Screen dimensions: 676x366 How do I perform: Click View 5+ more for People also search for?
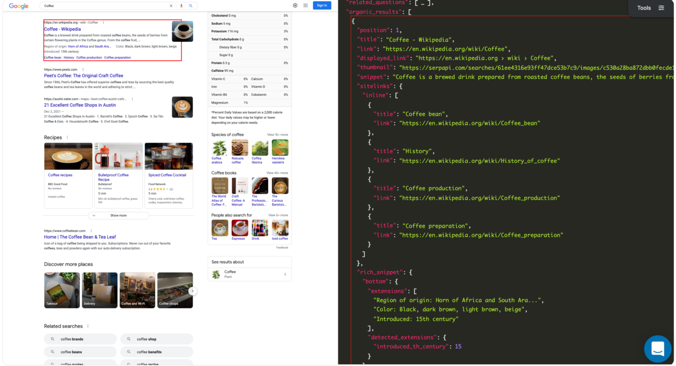pos(278,215)
